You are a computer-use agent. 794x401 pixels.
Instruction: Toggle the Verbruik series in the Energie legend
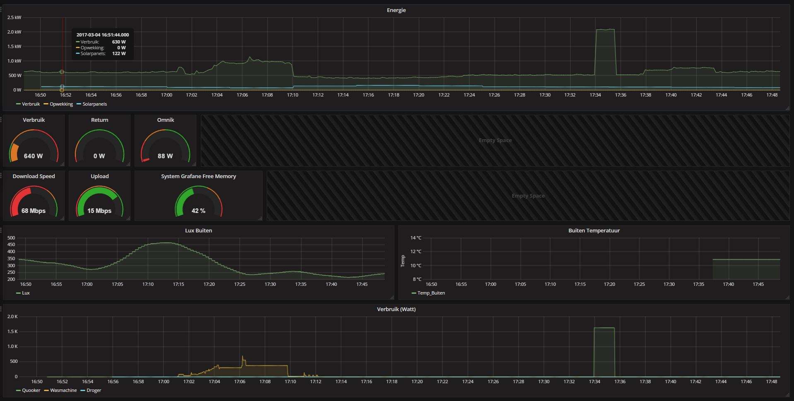[31, 104]
